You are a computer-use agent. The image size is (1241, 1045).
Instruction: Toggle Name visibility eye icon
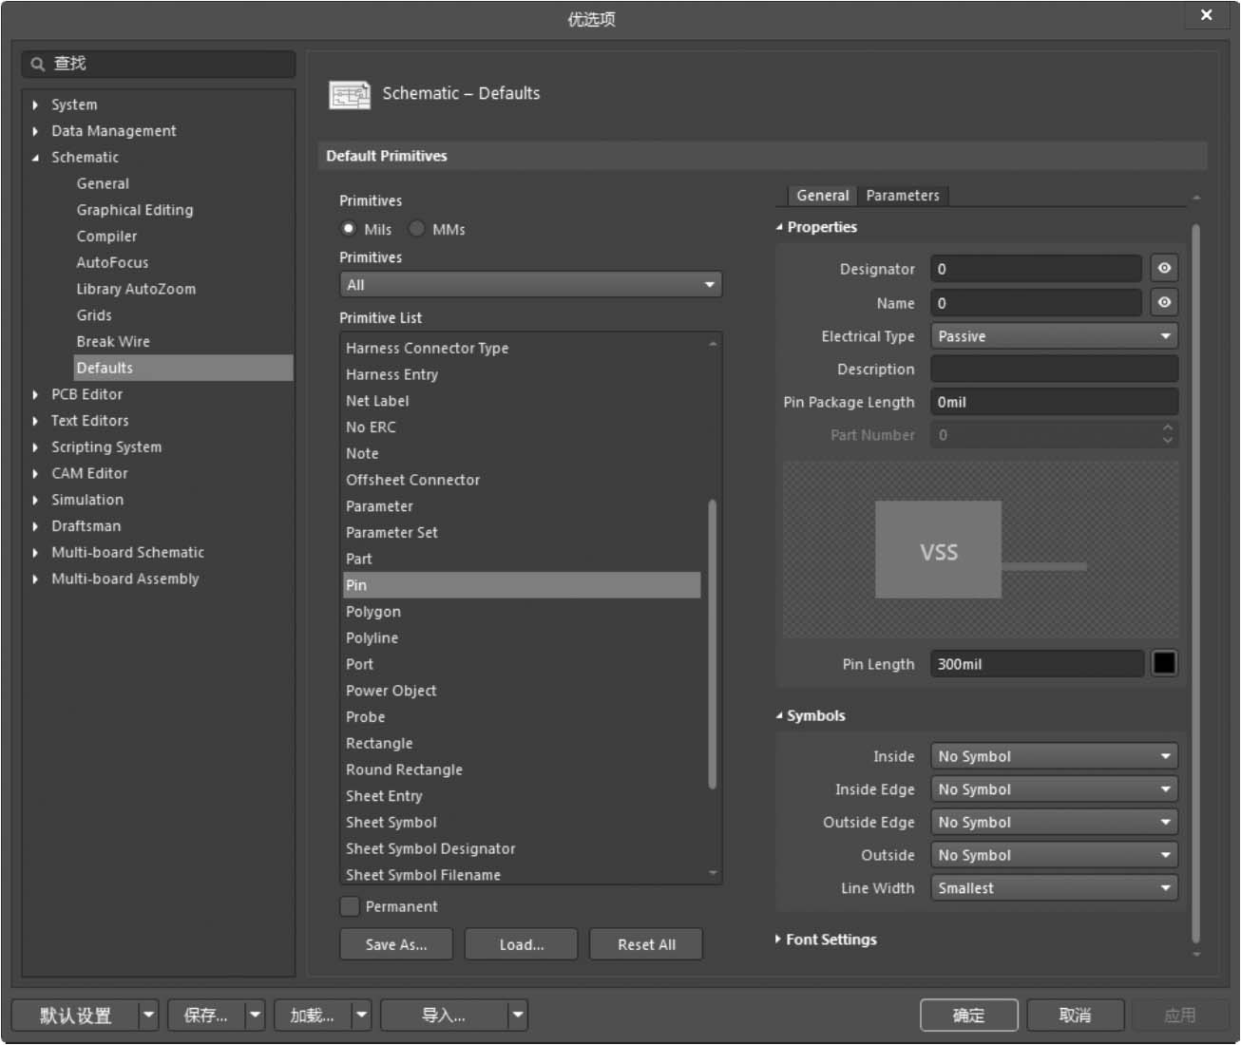tap(1164, 303)
